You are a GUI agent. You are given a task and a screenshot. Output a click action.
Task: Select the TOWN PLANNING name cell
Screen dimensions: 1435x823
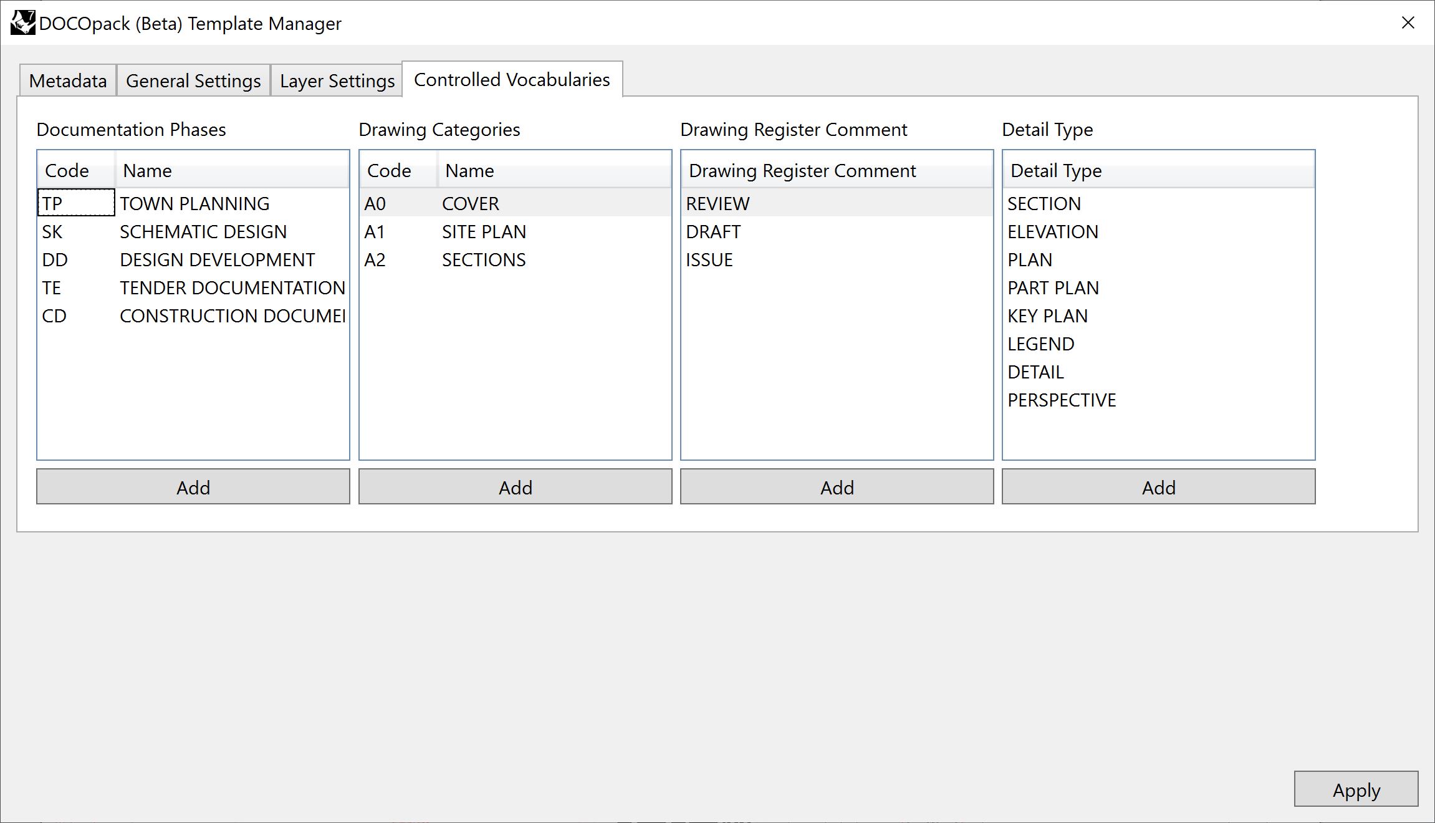pyautogui.click(x=232, y=203)
